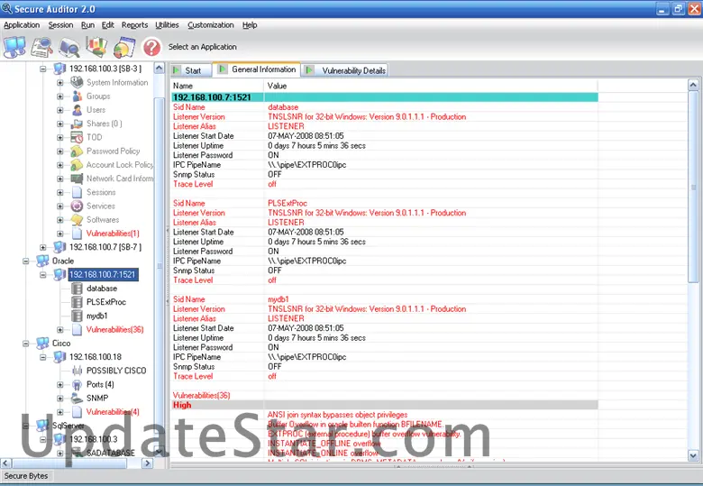The image size is (703, 486).
Task: Collapse the 192.168.100.7:1521 node
Action: [x=43, y=275]
